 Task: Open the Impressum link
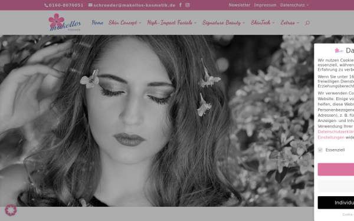pyautogui.click(x=265, y=5)
